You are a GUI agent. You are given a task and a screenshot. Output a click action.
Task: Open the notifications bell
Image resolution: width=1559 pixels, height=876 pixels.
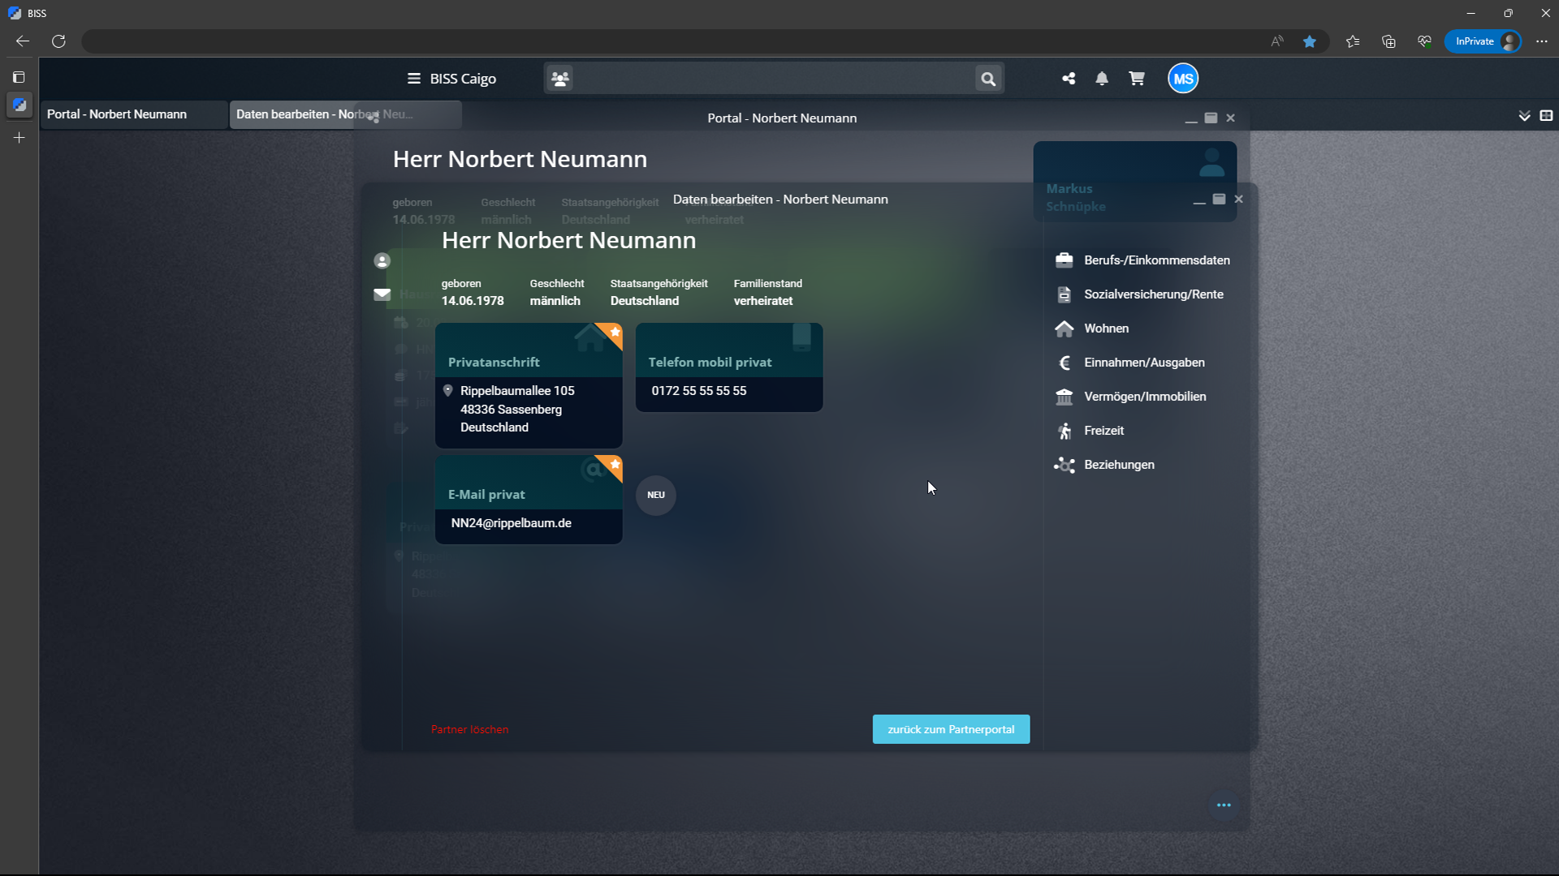point(1102,79)
